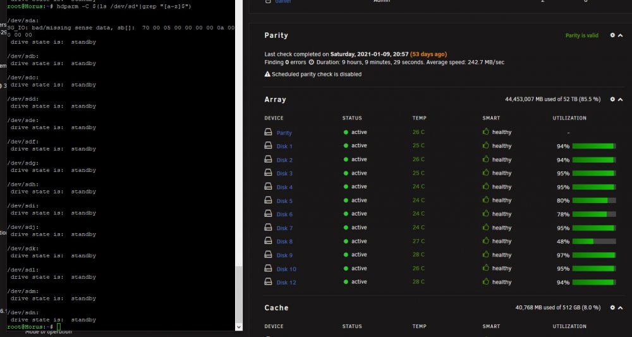This screenshot has width=632, height=337.
Task: Open the Disk 3 link
Action: point(284,173)
